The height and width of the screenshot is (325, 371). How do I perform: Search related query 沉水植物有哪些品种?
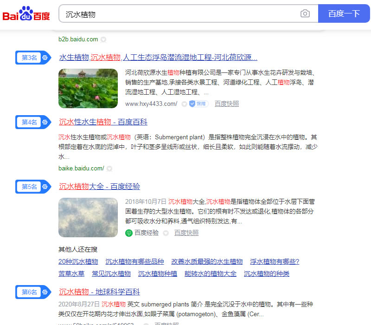click(134, 261)
